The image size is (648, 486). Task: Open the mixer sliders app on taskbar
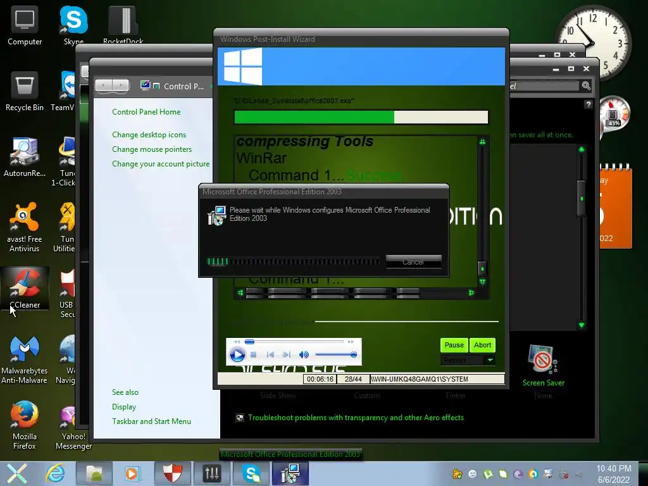(x=211, y=473)
